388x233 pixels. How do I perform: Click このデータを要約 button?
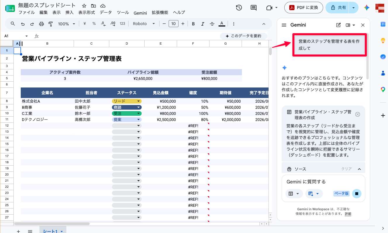pyautogui.click(x=243, y=36)
